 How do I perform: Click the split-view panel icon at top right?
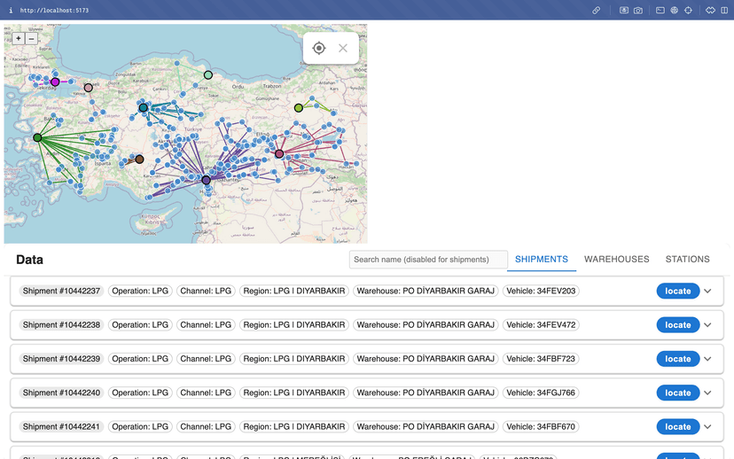(x=724, y=11)
